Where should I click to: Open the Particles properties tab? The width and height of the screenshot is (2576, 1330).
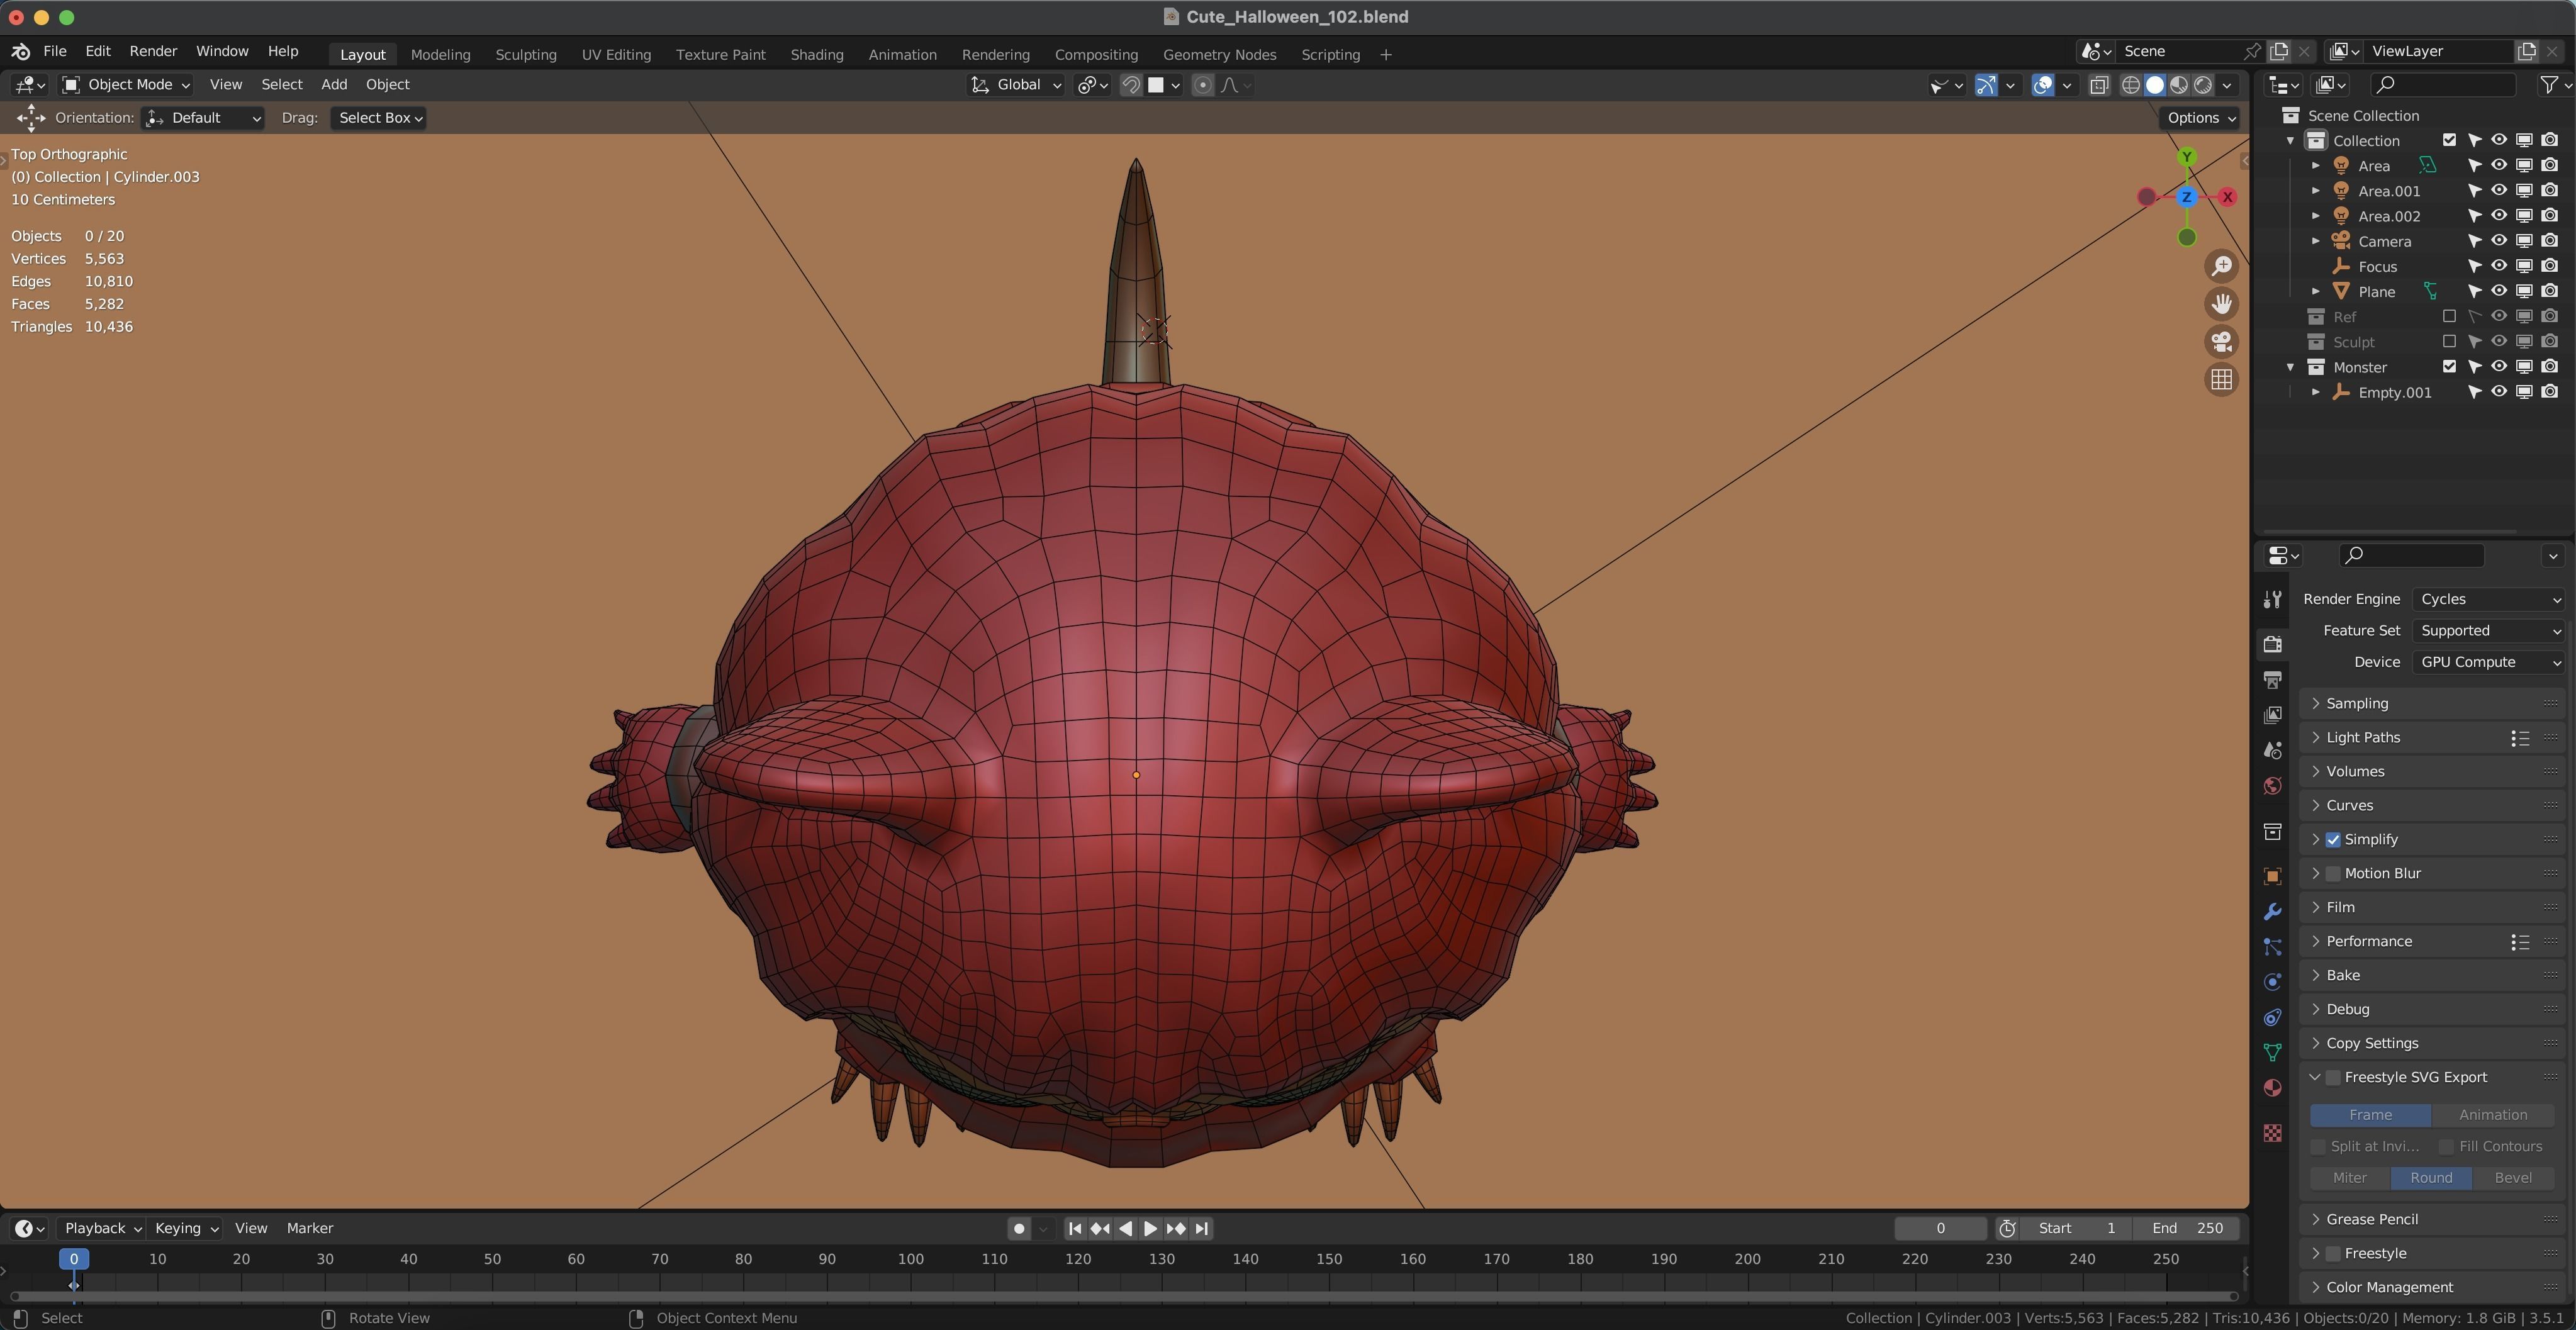click(x=2272, y=947)
